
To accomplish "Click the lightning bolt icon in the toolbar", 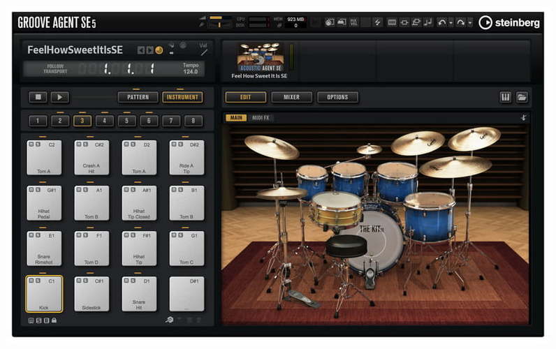I will point(377,22).
